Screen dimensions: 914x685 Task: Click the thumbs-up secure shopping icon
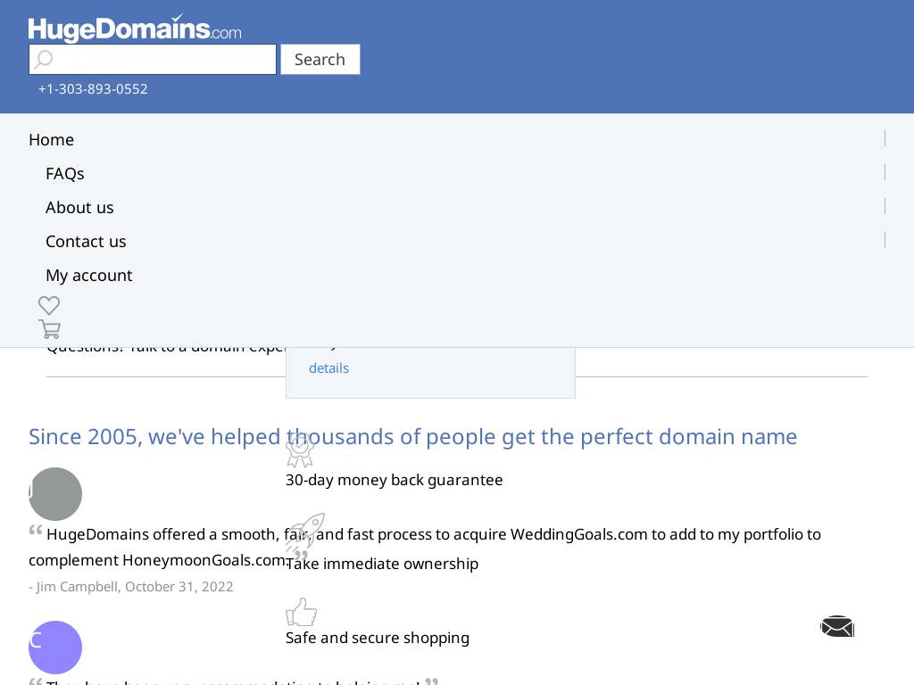click(302, 613)
